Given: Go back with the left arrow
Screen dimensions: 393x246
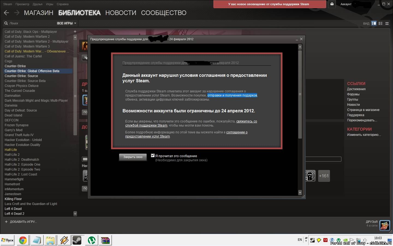Looking at the screenshot, I should (x=7, y=13).
